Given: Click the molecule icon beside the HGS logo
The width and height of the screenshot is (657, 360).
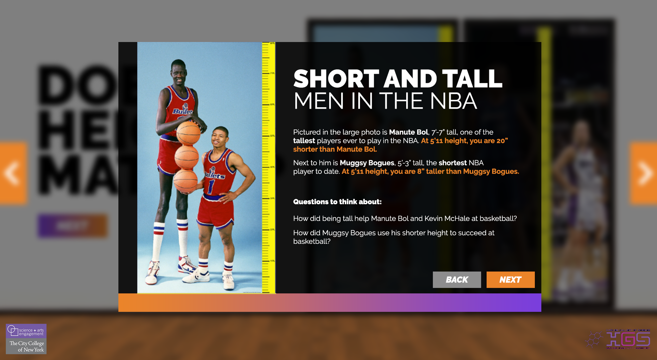Looking at the screenshot, I should 594,339.
